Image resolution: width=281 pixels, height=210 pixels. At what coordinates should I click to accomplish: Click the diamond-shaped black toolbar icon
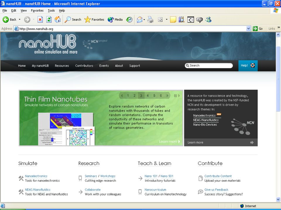(x=191, y=20)
